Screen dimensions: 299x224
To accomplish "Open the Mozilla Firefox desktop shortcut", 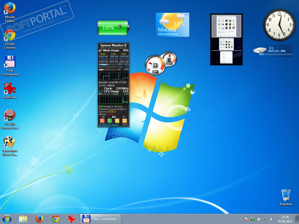I will (x=10, y=12).
